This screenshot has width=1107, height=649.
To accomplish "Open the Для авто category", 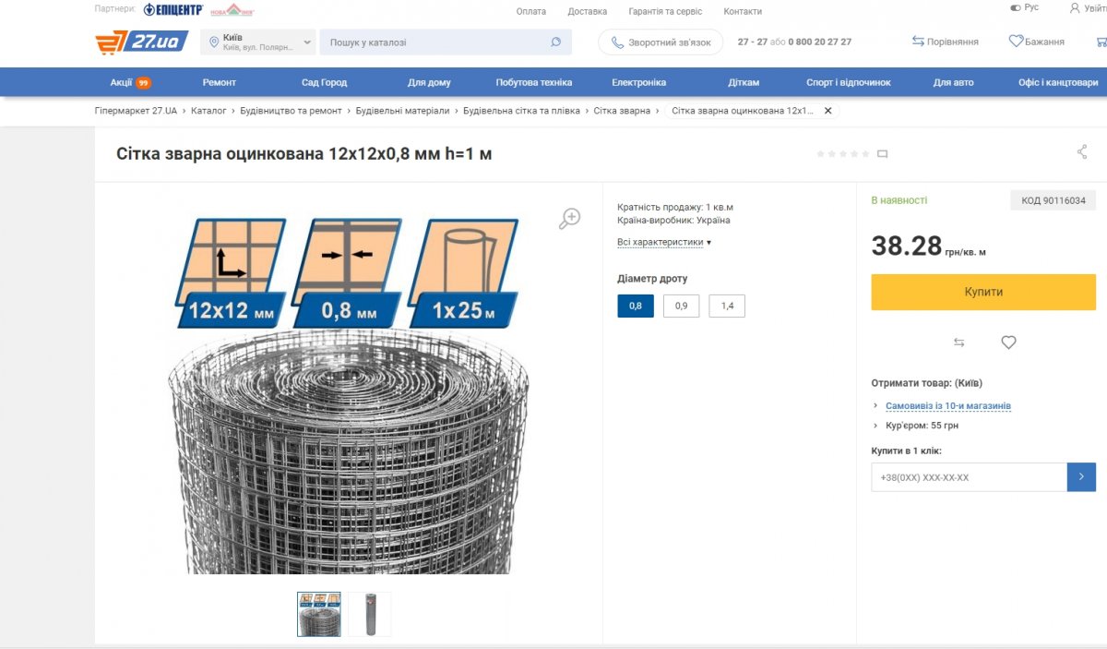I will click(x=953, y=82).
